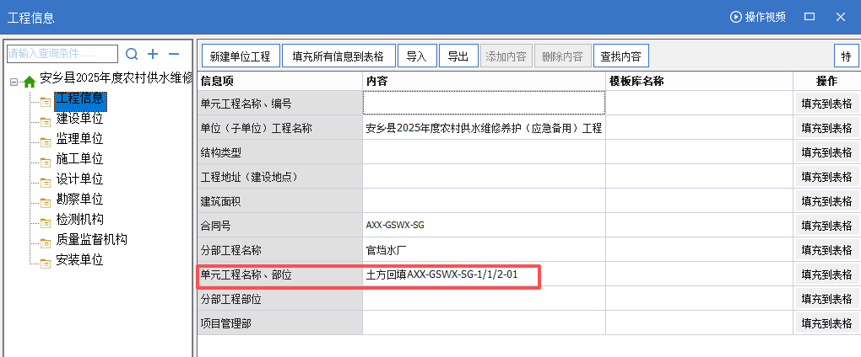Click the 土方回填AXX-GSWX-SG-1/1/2-01 cell
Viewport: 861px width, 357px height.
coord(484,274)
